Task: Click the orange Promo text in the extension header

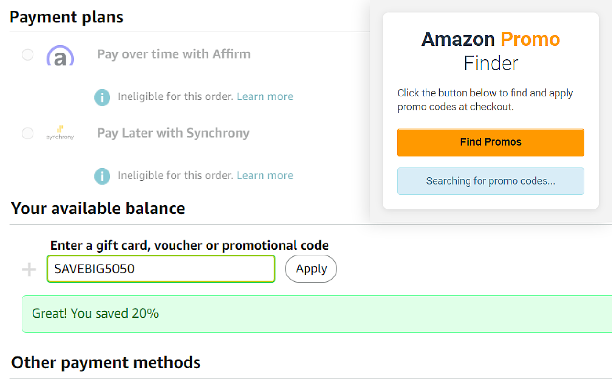Action: click(530, 39)
